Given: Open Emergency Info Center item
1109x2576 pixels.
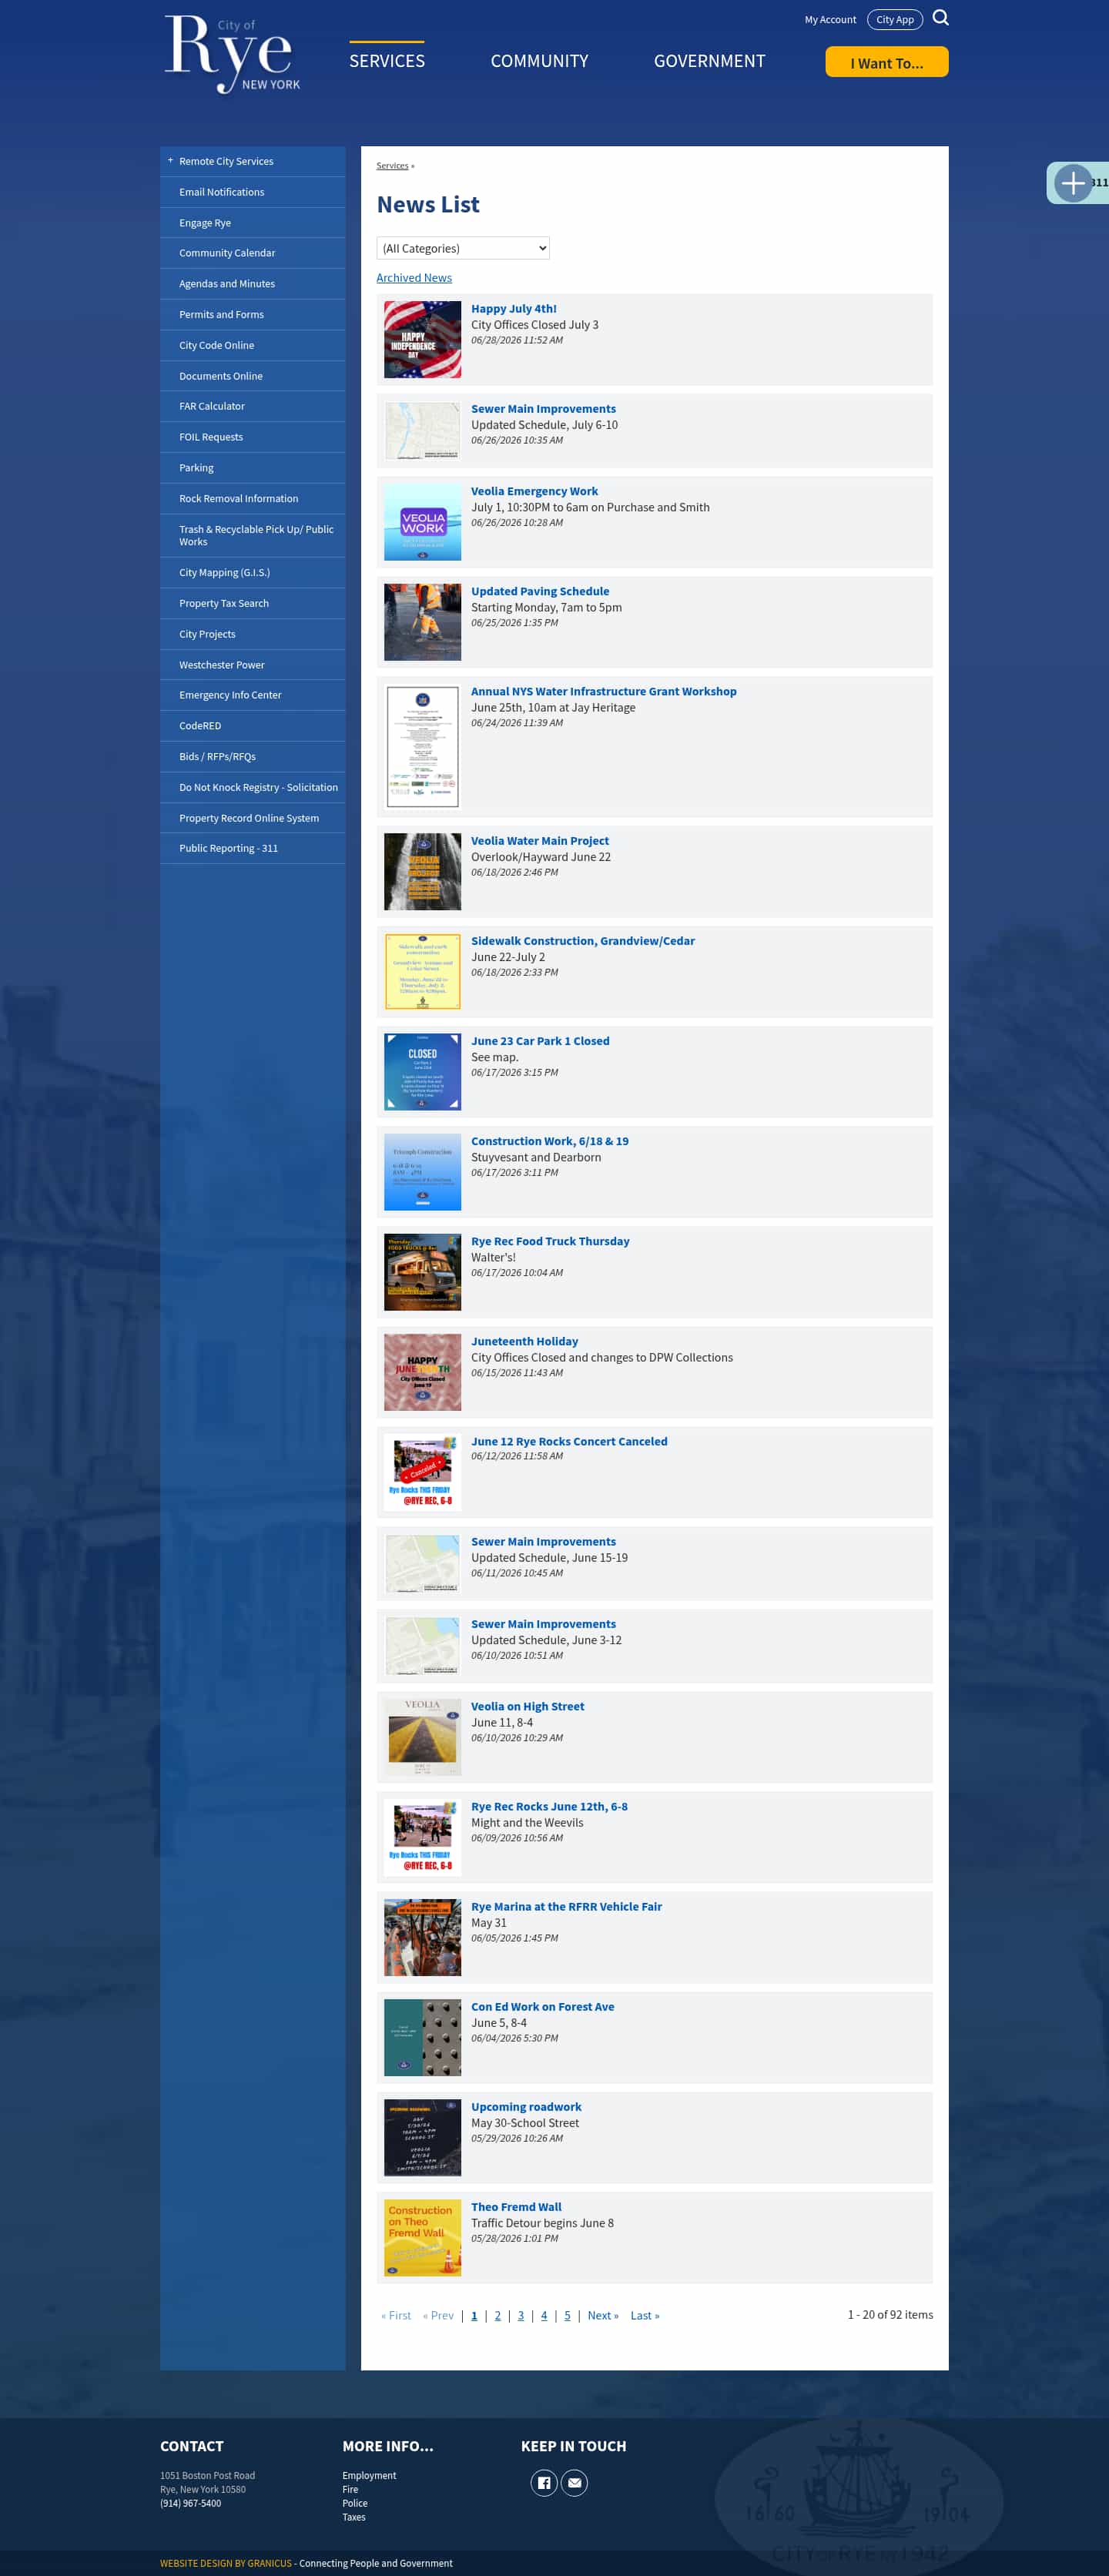Looking at the screenshot, I should 252,695.
